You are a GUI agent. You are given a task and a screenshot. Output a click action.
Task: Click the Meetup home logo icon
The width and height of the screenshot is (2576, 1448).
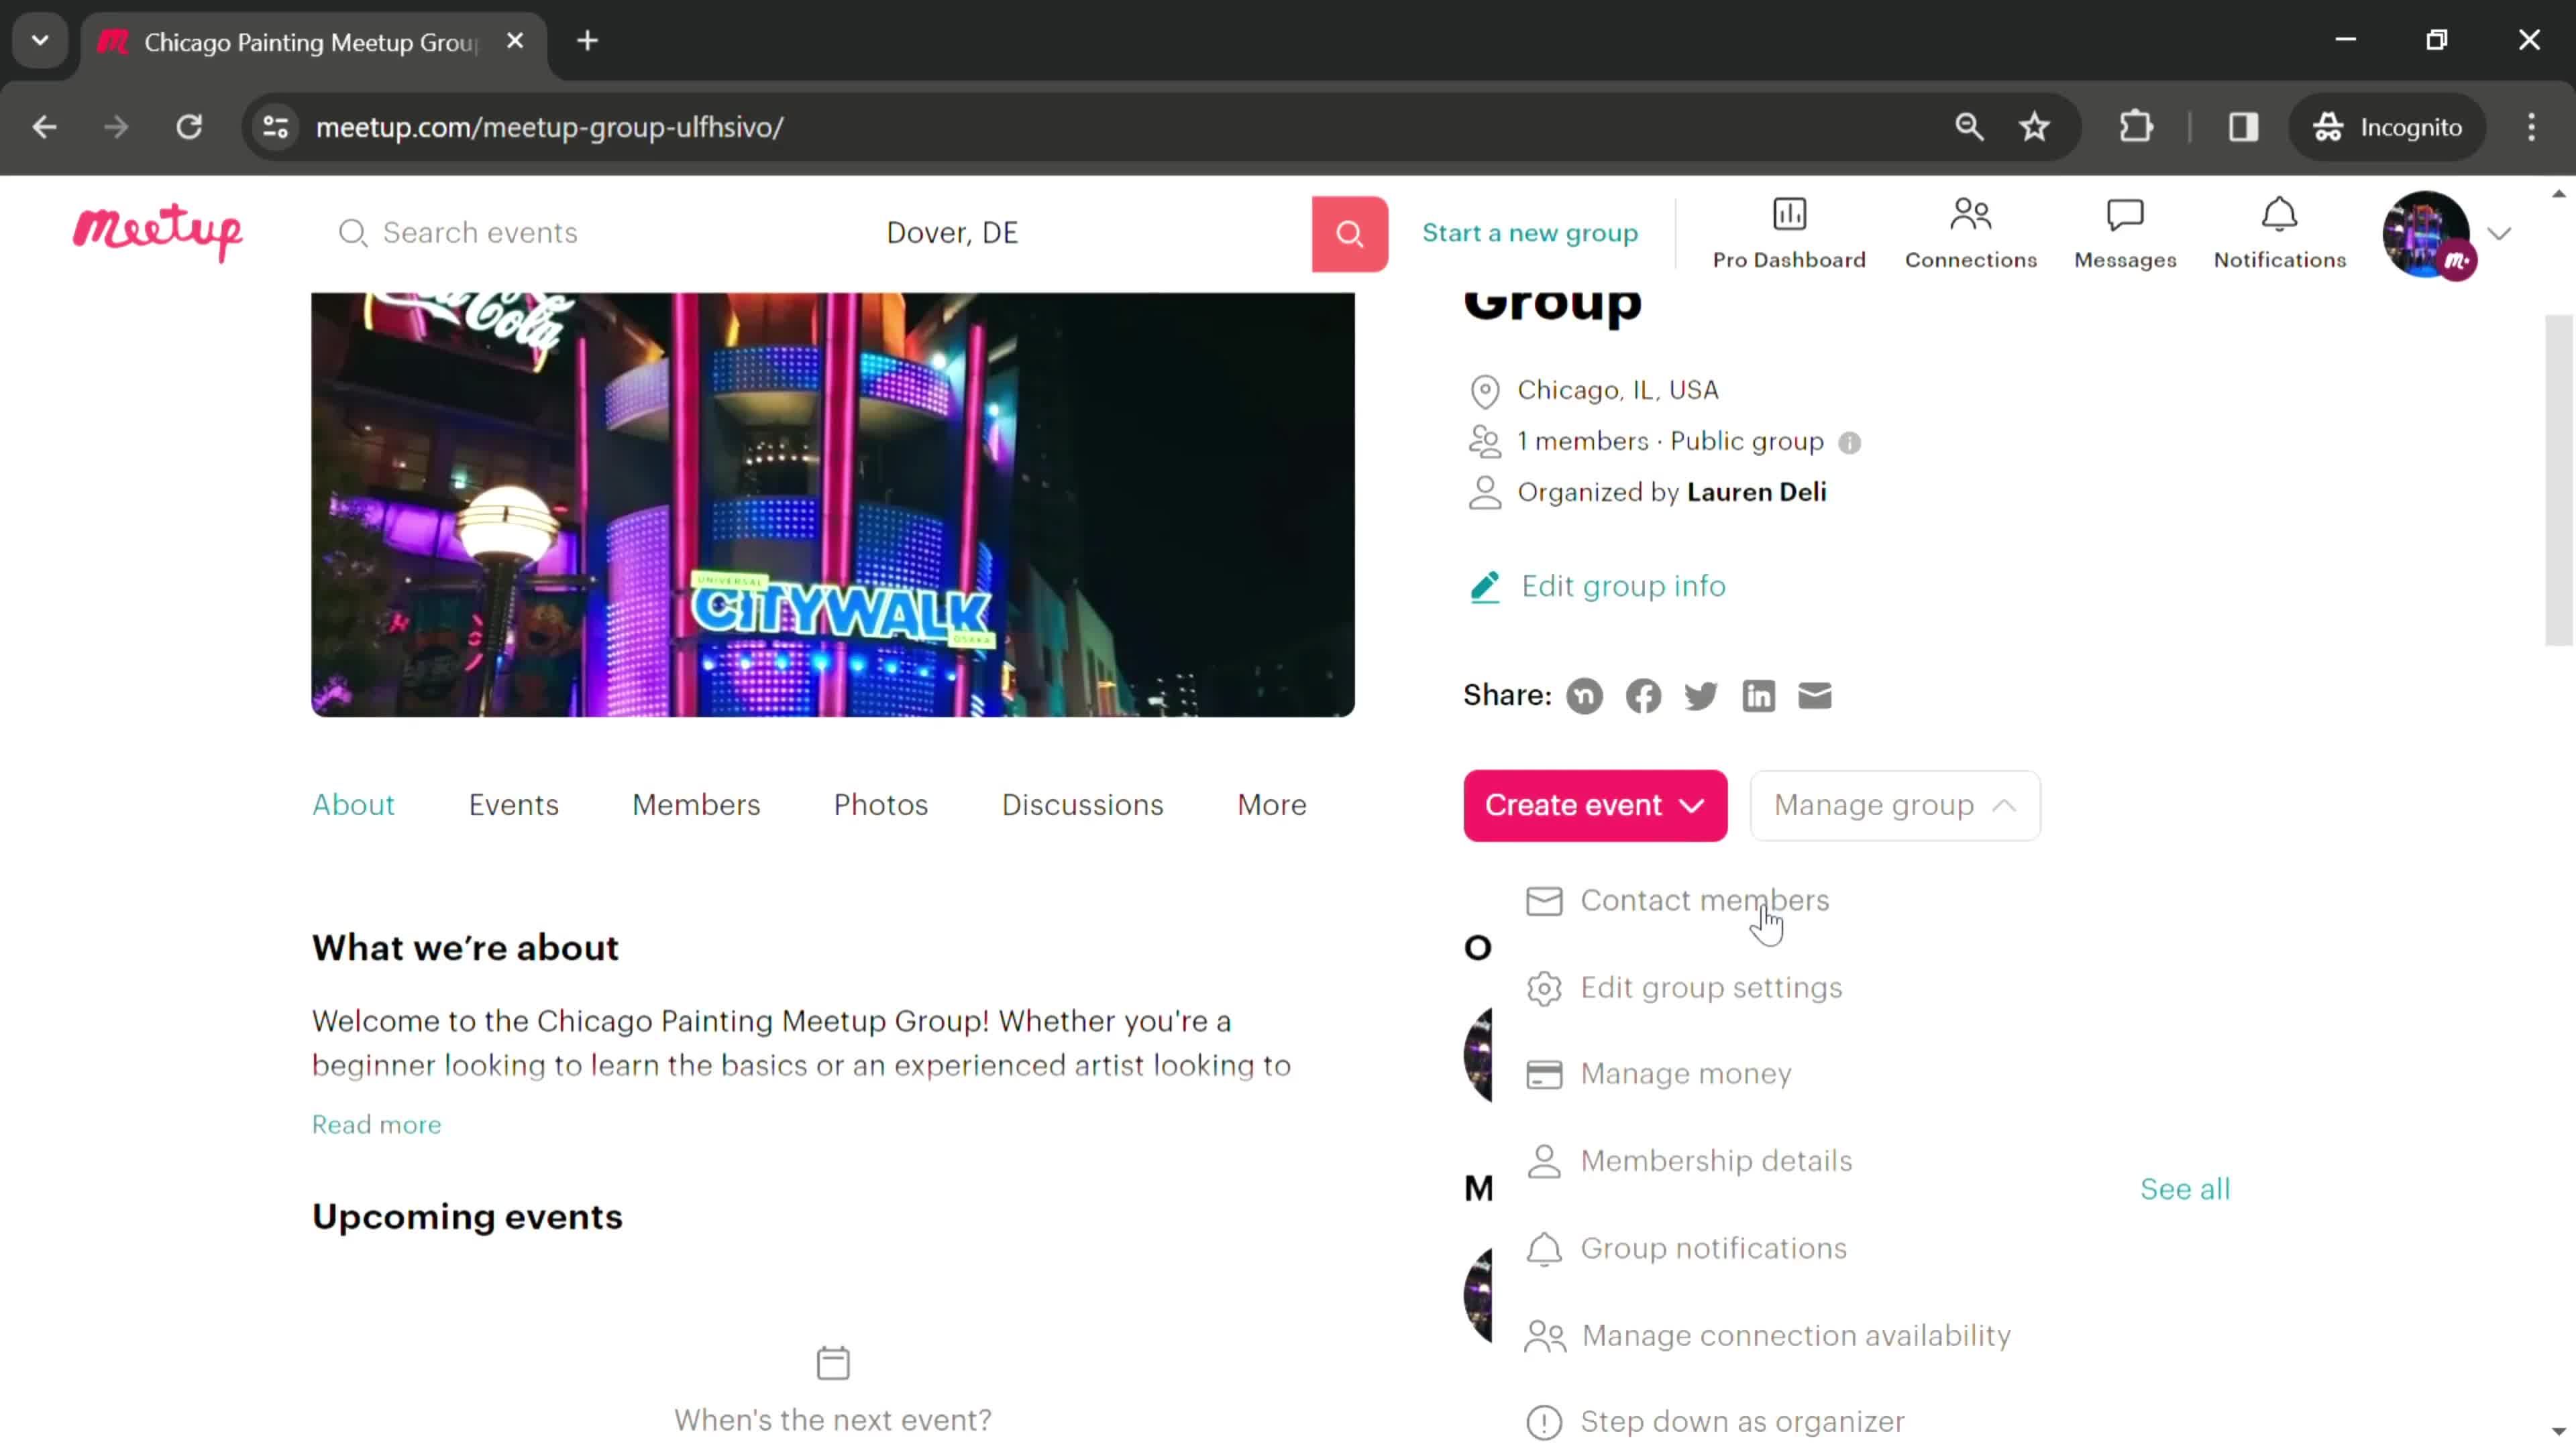click(x=159, y=231)
